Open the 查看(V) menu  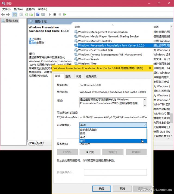click(x=30, y=9)
